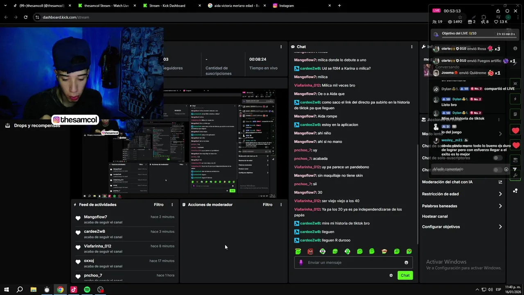Open a new browser tab
The height and width of the screenshot is (295, 524).
(339, 6)
